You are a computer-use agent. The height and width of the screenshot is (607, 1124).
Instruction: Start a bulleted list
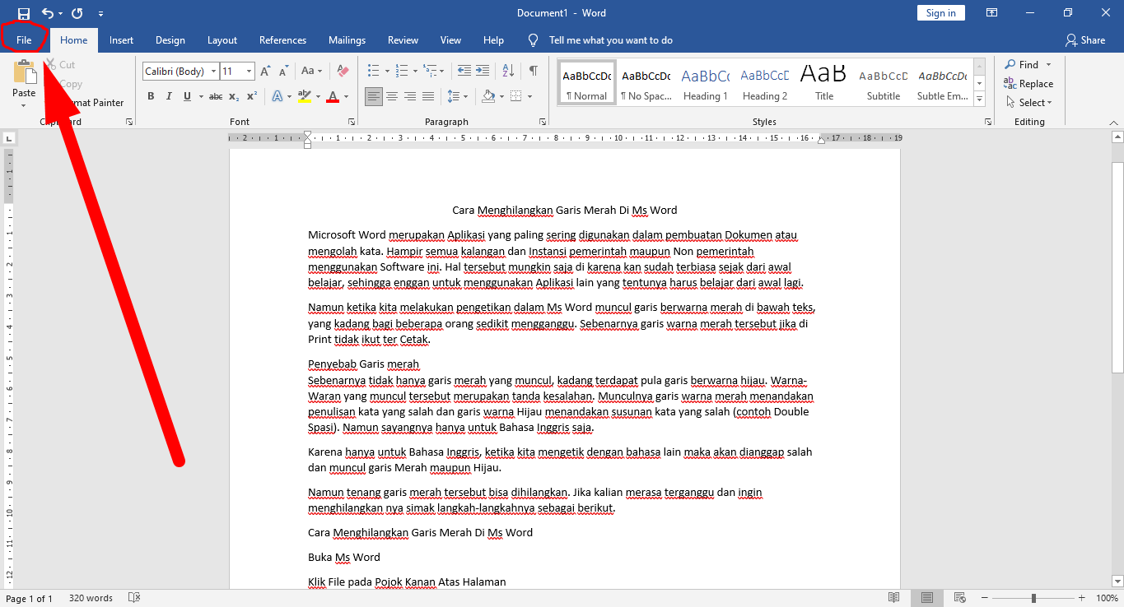pos(373,72)
